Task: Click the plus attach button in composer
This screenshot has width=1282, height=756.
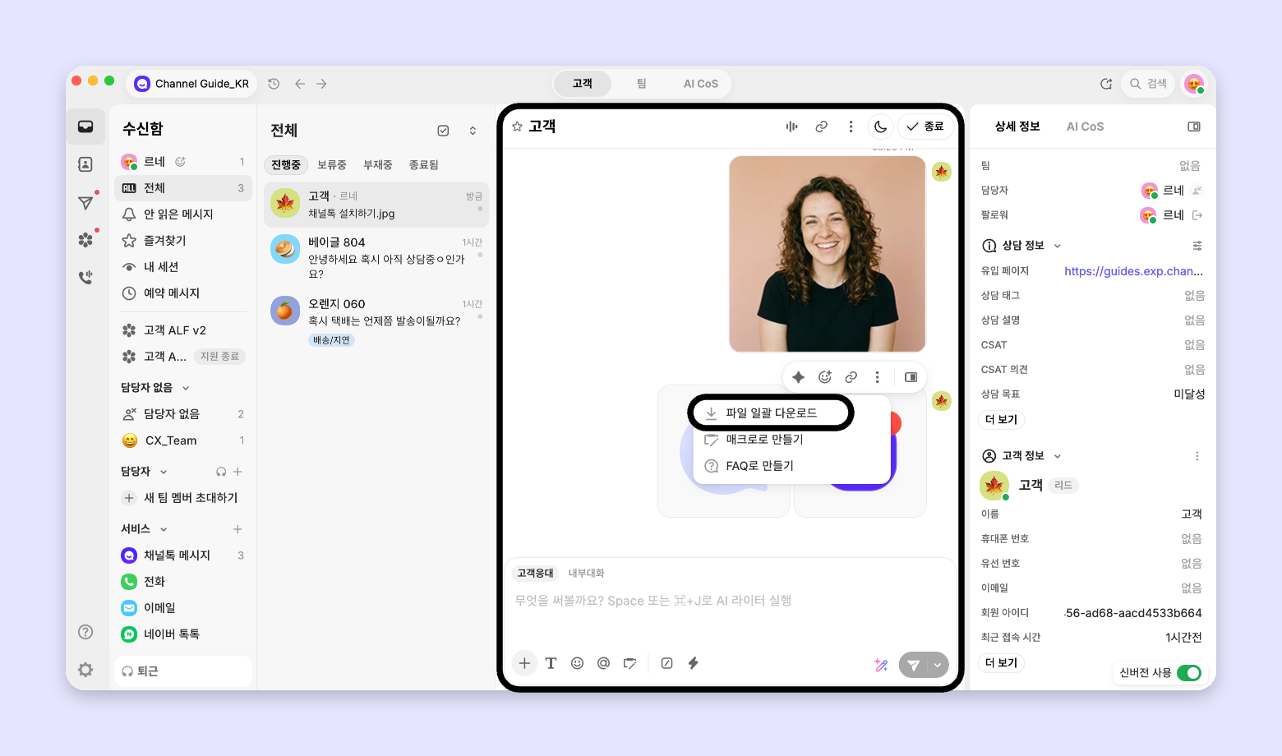Action: tap(524, 663)
